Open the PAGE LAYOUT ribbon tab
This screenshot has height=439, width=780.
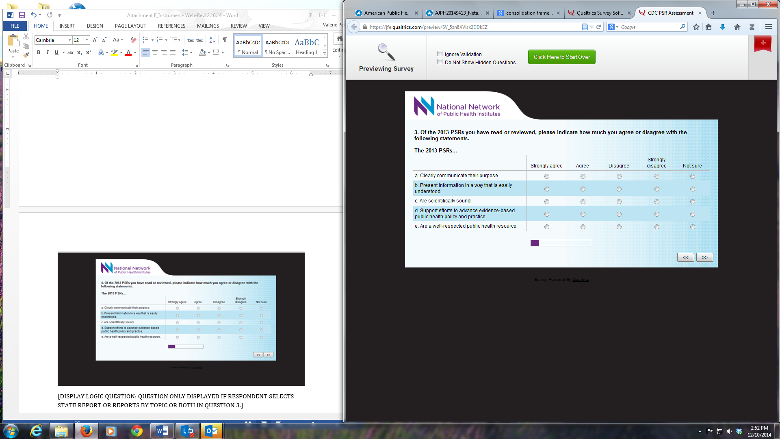point(130,26)
